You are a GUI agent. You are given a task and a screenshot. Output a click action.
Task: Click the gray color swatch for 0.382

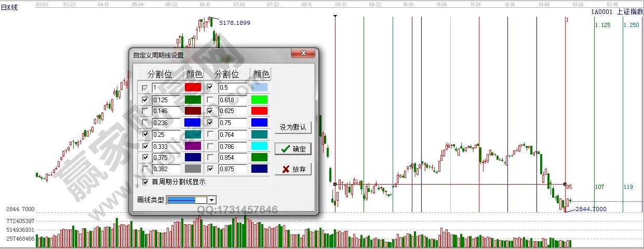click(193, 169)
